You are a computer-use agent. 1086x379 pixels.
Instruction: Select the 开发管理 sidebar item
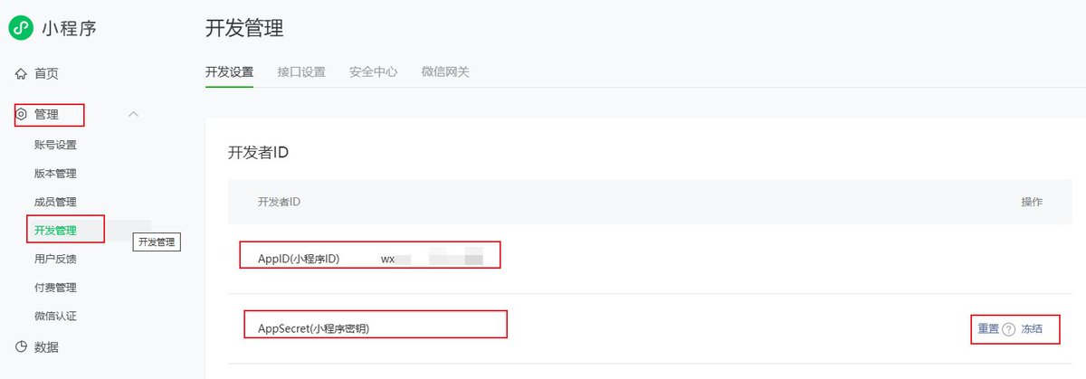pos(55,231)
